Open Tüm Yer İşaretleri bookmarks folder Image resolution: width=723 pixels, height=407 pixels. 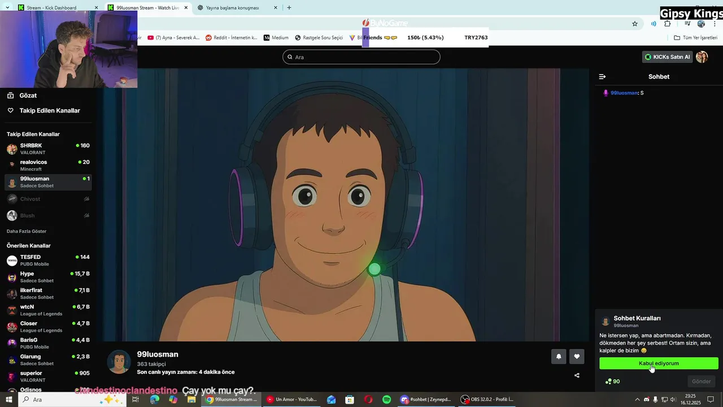[x=695, y=38]
